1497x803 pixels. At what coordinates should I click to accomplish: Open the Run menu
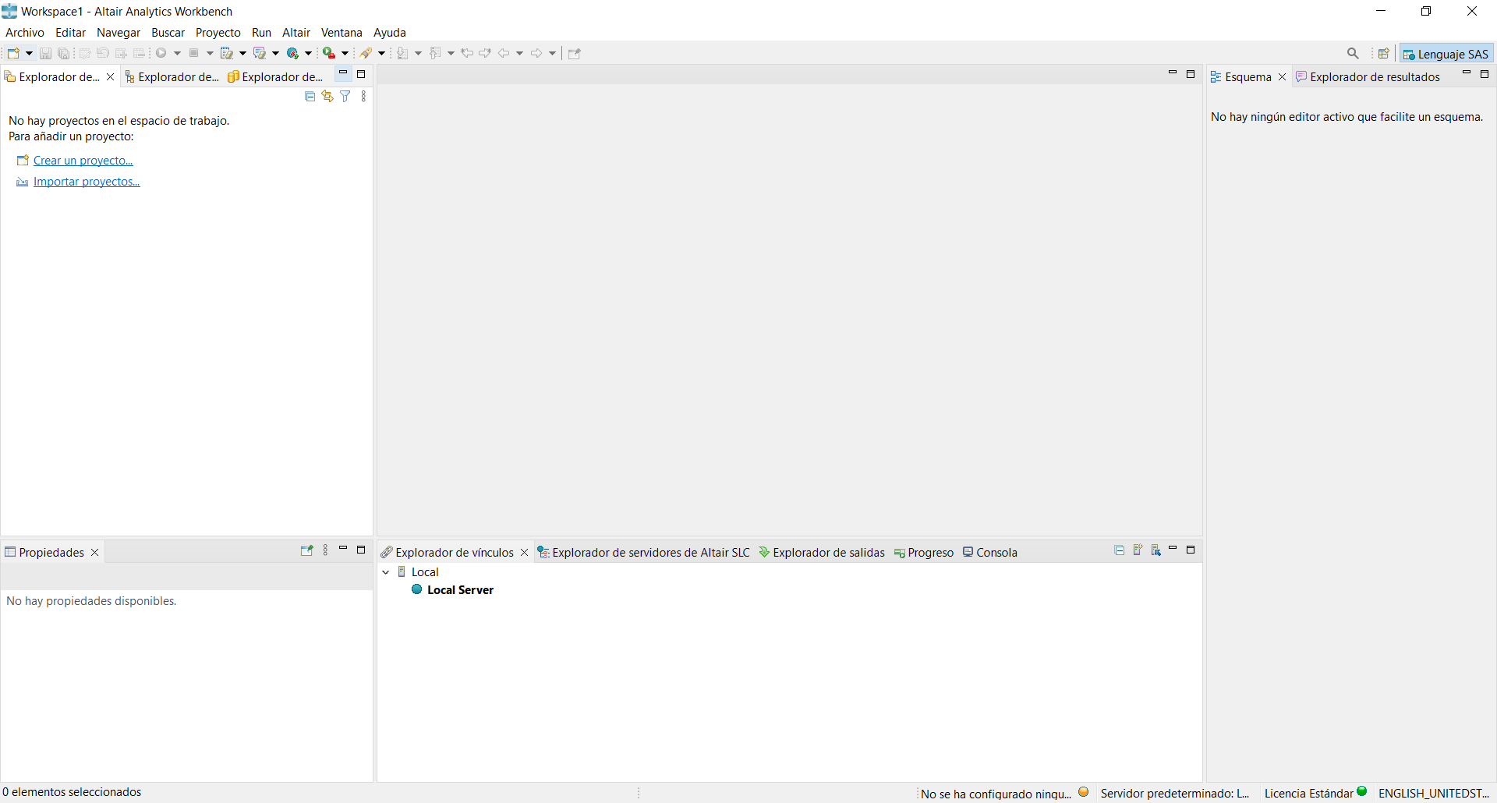(261, 33)
